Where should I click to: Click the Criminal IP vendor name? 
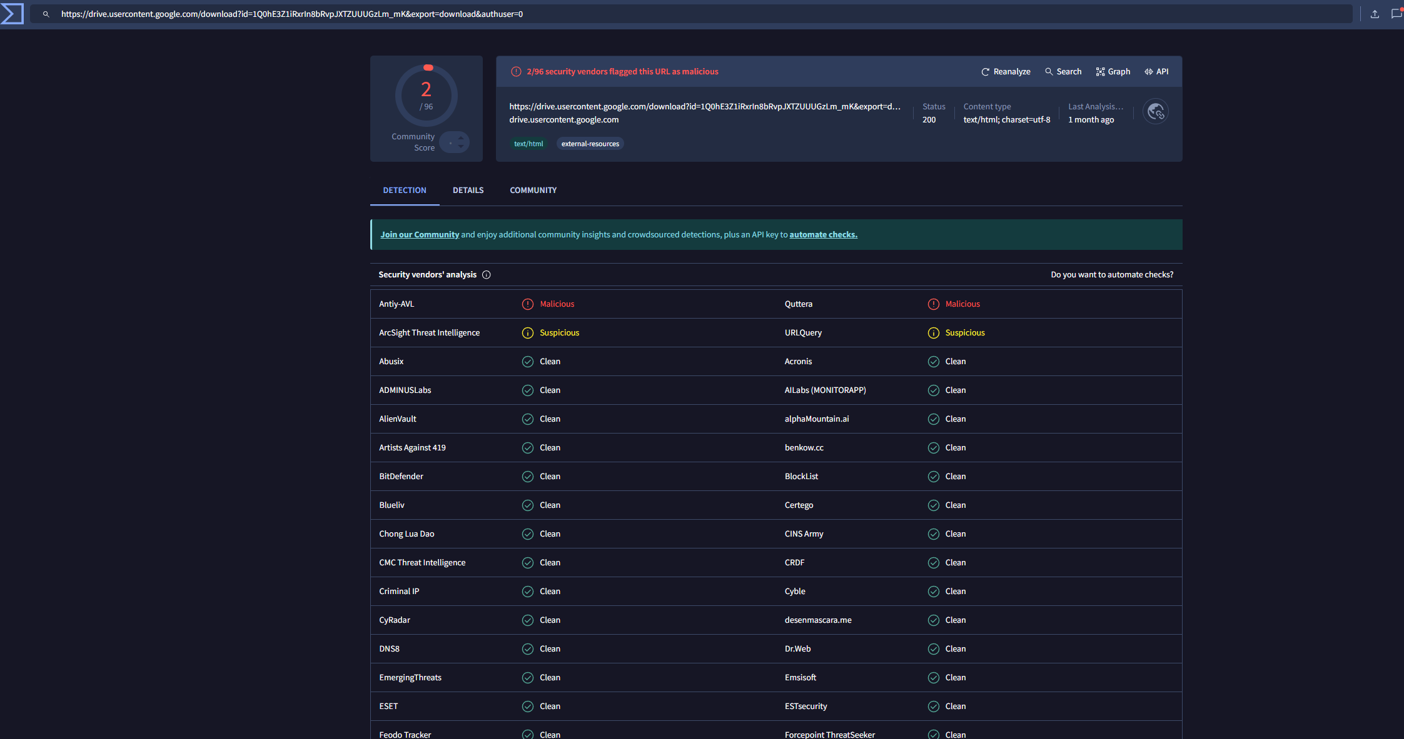point(399,592)
